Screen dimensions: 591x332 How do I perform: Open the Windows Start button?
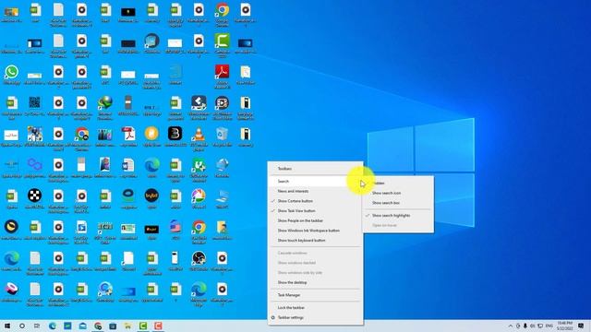tap(7, 326)
